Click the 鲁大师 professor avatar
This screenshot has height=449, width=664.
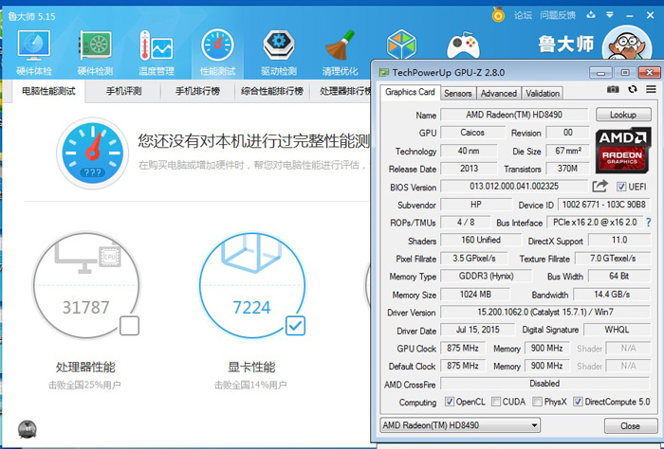click(627, 43)
